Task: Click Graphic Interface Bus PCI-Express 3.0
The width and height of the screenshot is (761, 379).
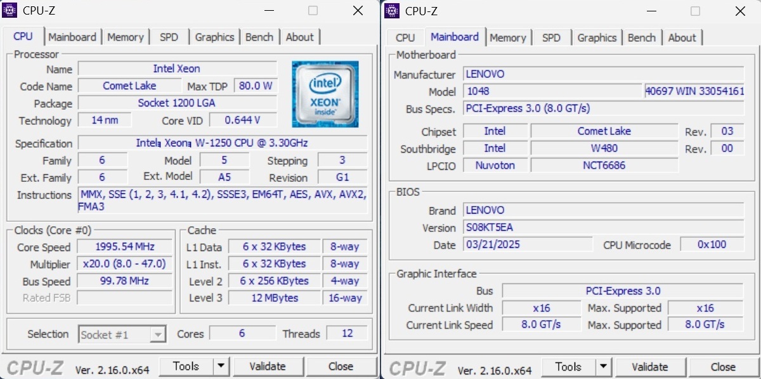Action: 623,290
